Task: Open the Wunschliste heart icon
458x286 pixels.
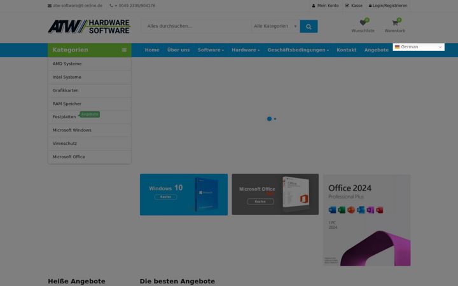Action: (x=363, y=23)
